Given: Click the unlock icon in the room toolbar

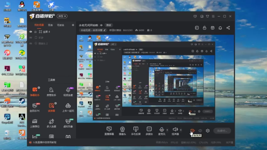Looking at the screenshot, I should [x=204, y=28].
